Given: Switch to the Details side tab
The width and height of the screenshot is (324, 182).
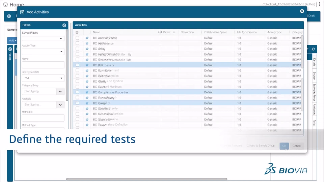Looking at the screenshot, I should [x=314, y=62].
